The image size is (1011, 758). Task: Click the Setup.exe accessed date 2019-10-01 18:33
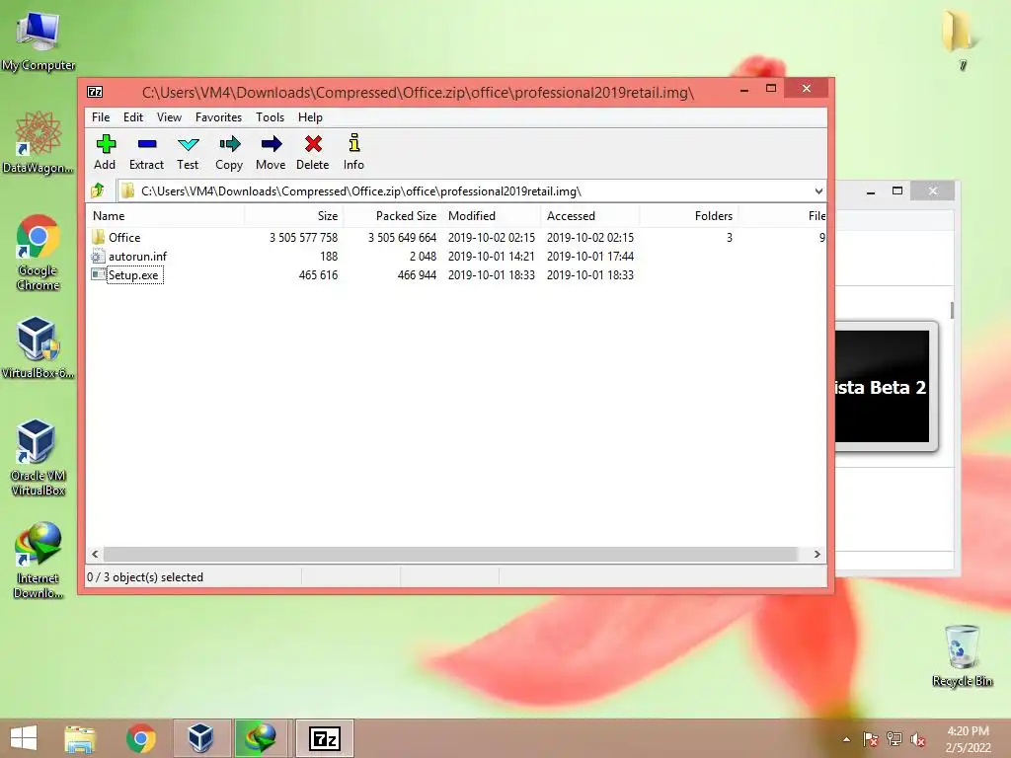point(590,274)
